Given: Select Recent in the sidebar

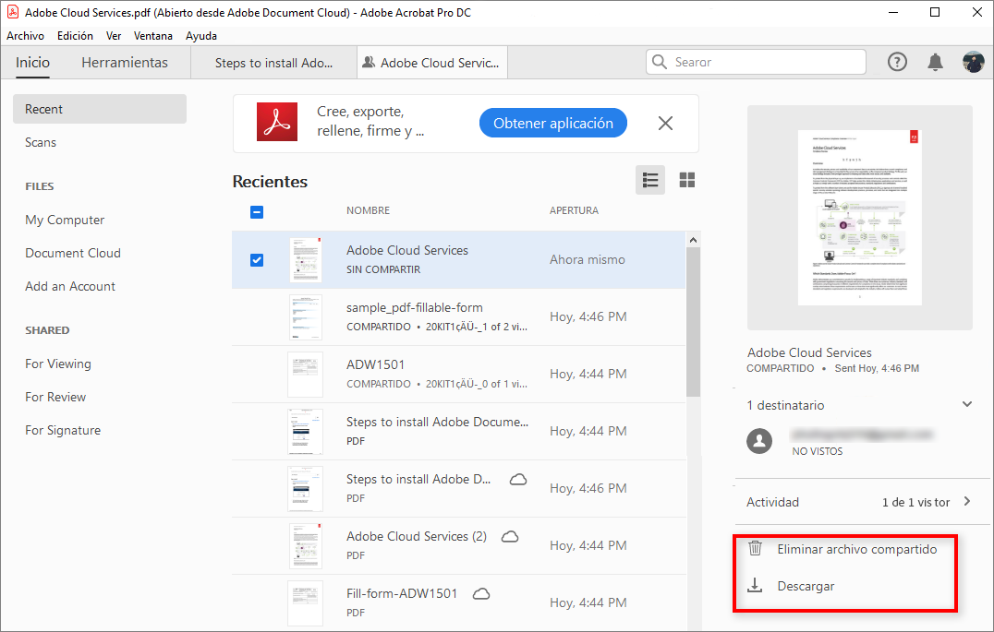Looking at the screenshot, I should pyautogui.click(x=100, y=109).
